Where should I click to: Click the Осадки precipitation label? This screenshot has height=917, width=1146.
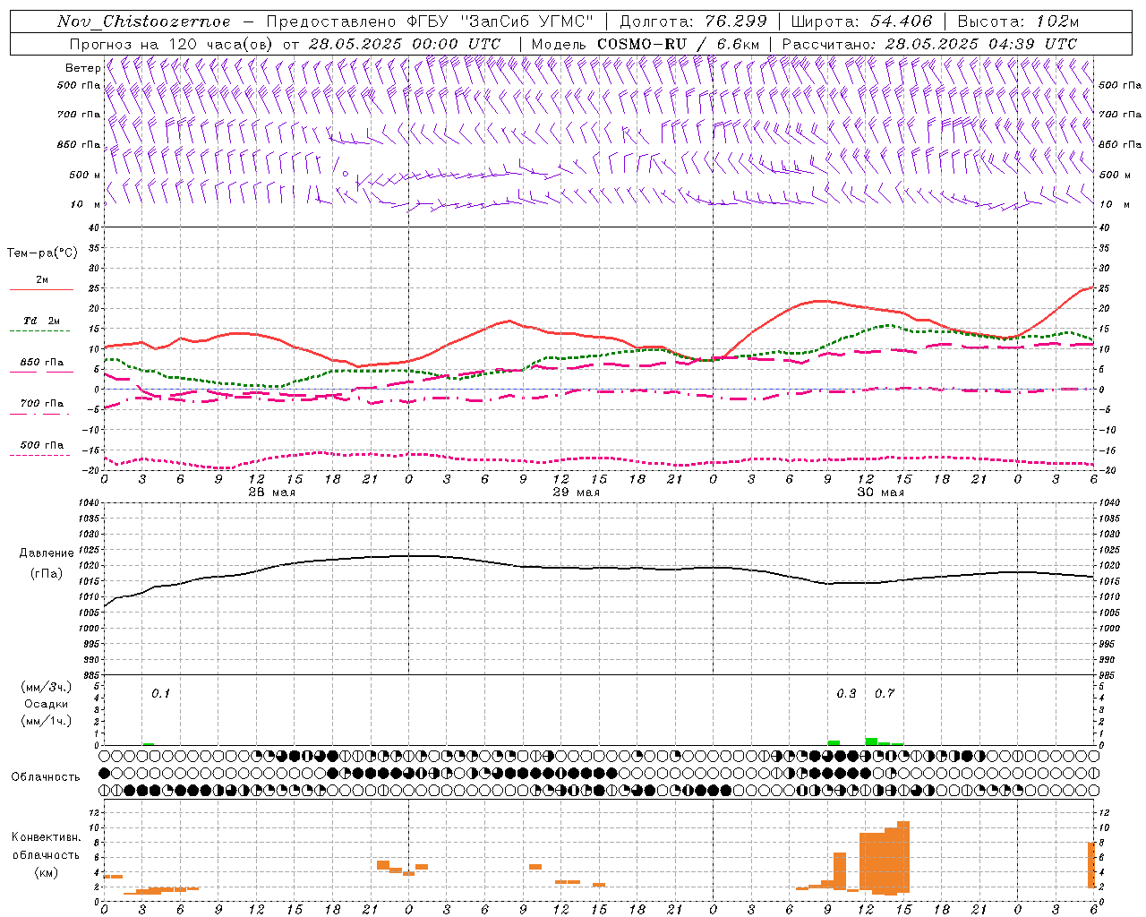(x=46, y=704)
